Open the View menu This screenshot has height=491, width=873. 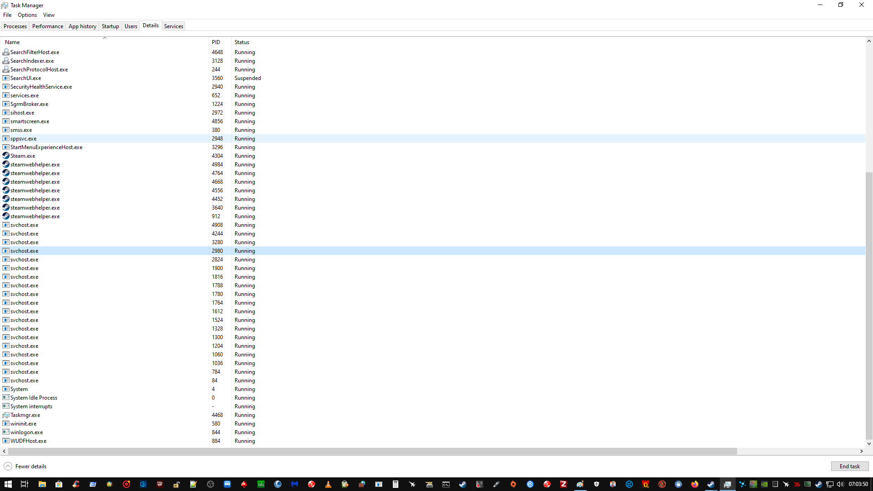(49, 15)
